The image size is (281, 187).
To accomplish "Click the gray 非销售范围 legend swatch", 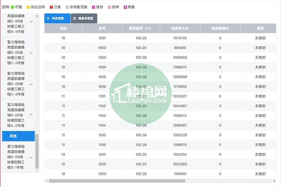I will (67, 7).
